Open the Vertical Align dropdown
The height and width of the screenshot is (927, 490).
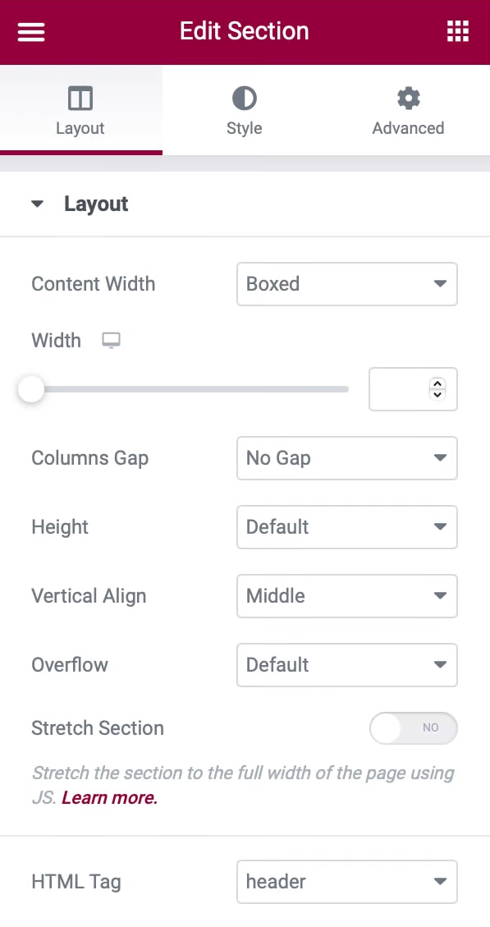pyautogui.click(x=347, y=596)
